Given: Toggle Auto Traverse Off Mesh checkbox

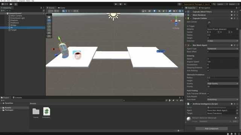Looking at the screenshot, I should pos(208,93).
